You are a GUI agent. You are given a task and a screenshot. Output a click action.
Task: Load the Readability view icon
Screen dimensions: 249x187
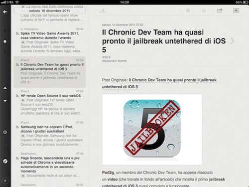(236, 10)
